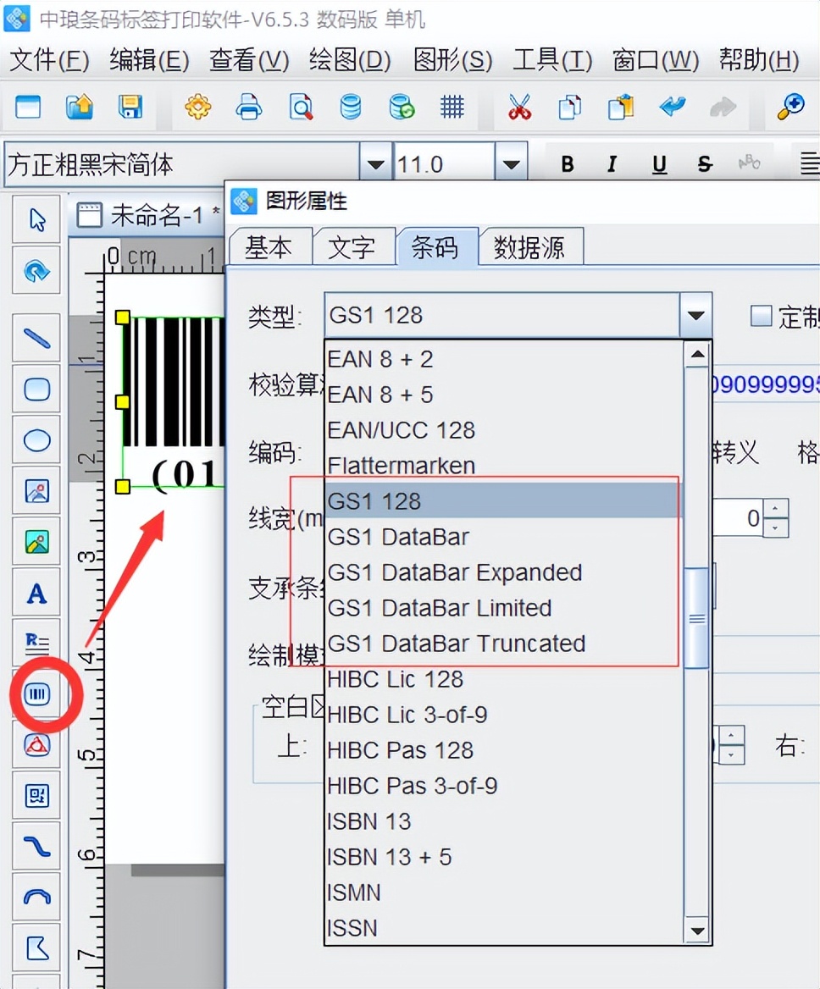820x989 pixels.
Task: Switch to the 数据源 tab
Action: click(529, 247)
